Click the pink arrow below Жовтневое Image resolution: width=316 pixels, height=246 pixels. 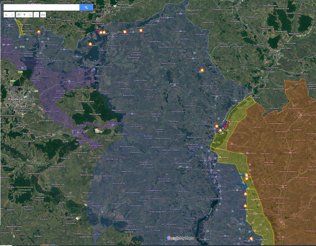coord(226,126)
